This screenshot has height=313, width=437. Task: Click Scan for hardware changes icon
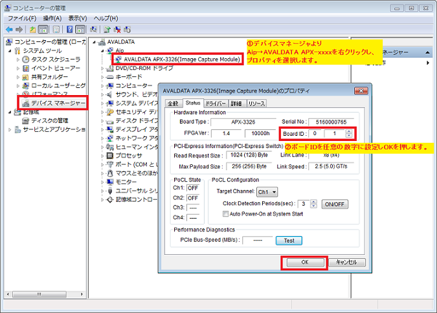pyautogui.click(x=94, y=30)
